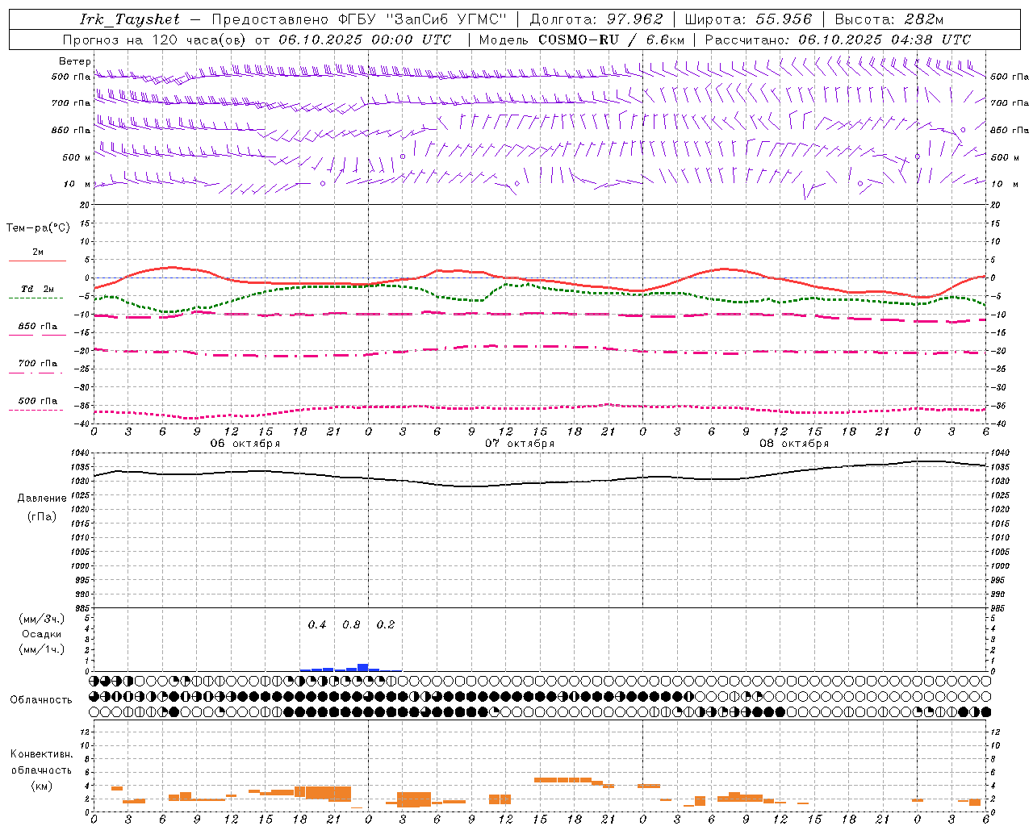The width and height of the screenshot is (1033, 826).
Task: Click the Облачность cloud cover label
Action: 41,700
